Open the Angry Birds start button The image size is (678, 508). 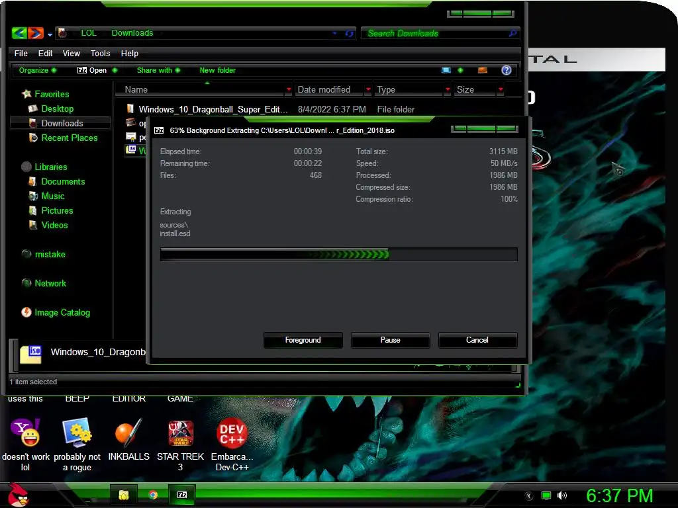pyautogui.click(x=18, y=495)
